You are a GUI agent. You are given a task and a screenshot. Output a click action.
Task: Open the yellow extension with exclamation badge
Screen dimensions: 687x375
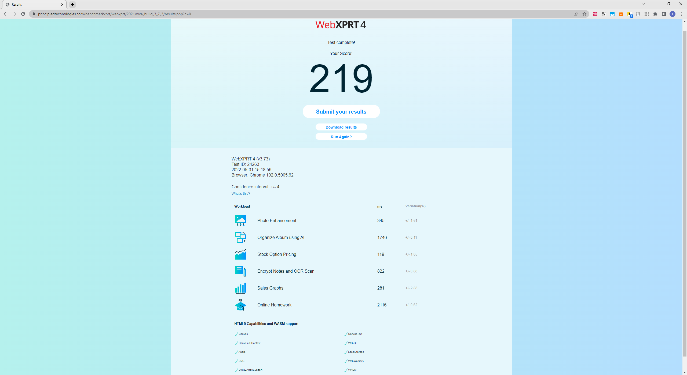pyautogui.click(x=630, y=14)
